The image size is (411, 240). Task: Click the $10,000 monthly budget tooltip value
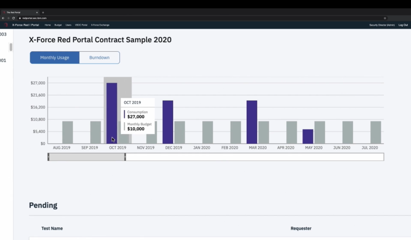tap(136, 129)
